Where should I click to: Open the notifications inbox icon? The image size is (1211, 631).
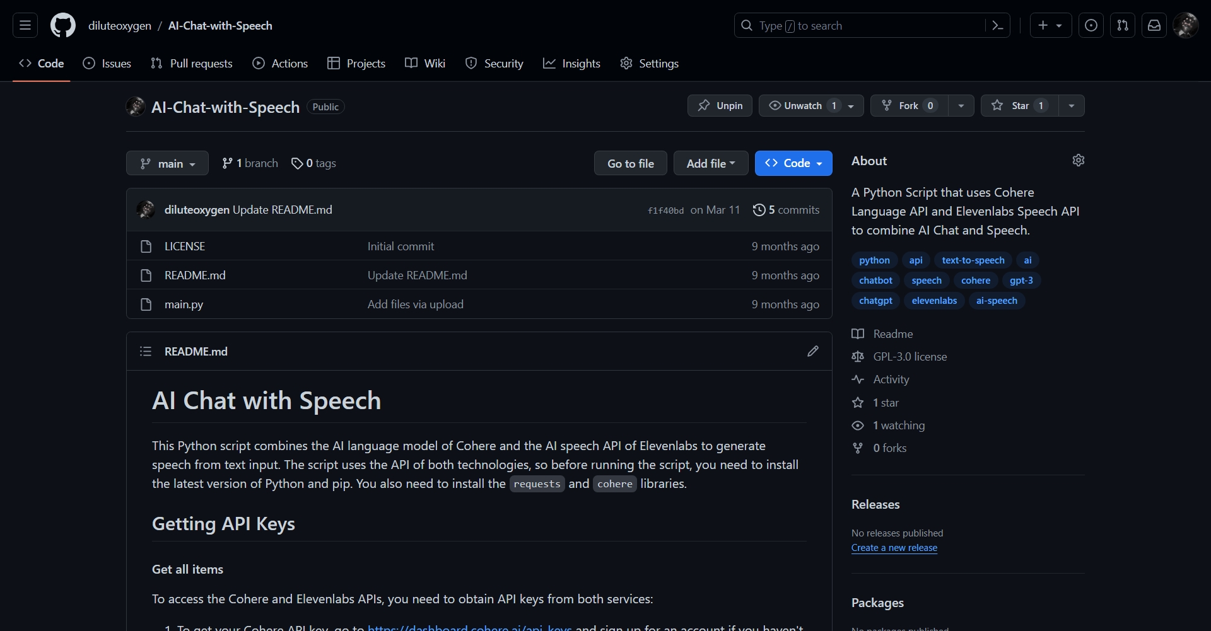[x=1154, y=25]
